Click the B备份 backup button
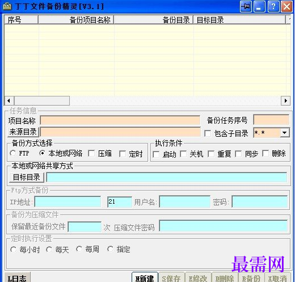The image size is (295, 282). 251,277
